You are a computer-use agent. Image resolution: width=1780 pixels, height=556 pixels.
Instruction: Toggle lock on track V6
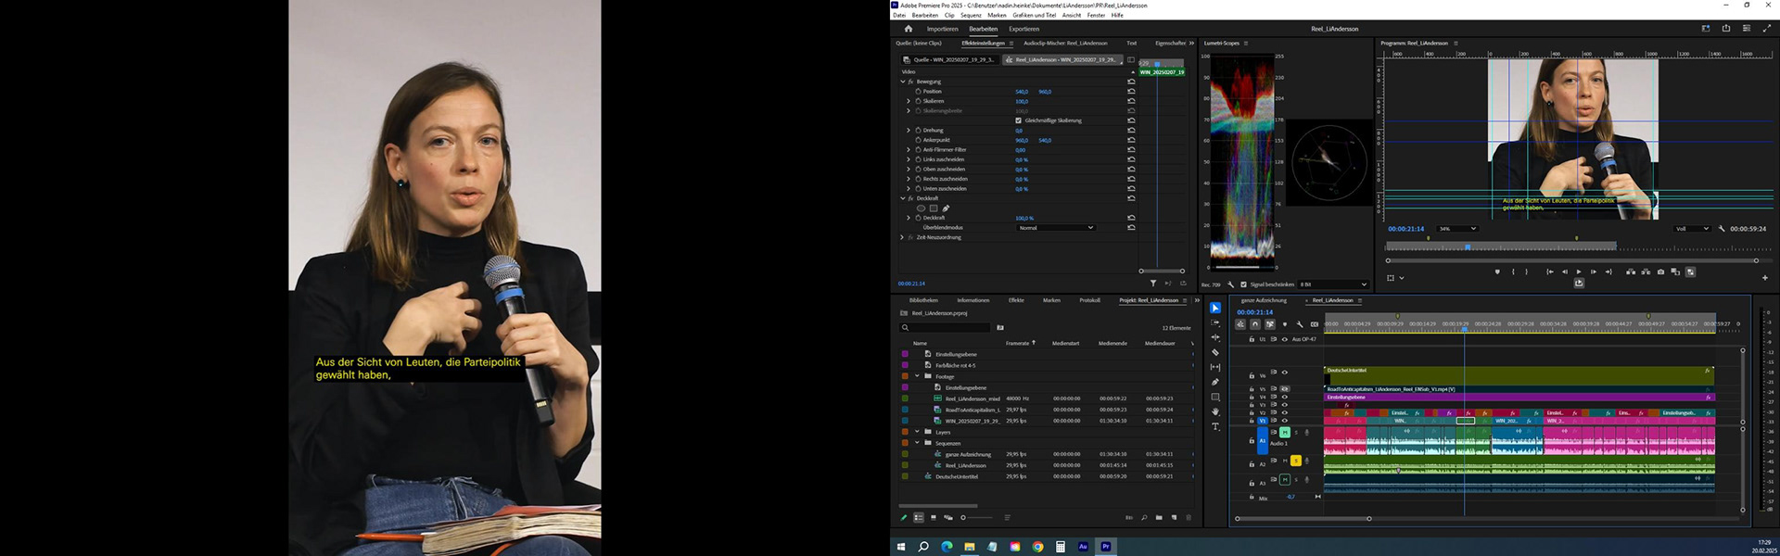point(1252,375)
